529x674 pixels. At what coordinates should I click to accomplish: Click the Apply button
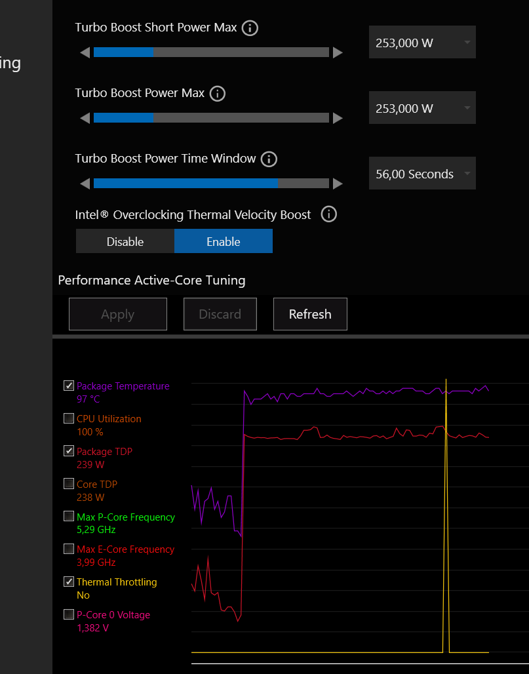pos(118,314)
